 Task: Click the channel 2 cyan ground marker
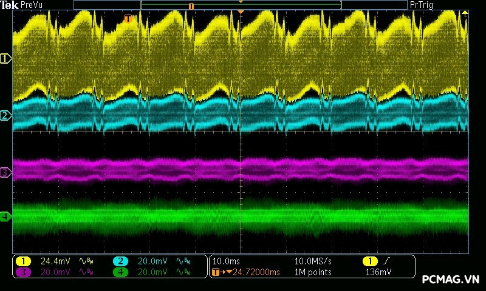tap(5, 115)
